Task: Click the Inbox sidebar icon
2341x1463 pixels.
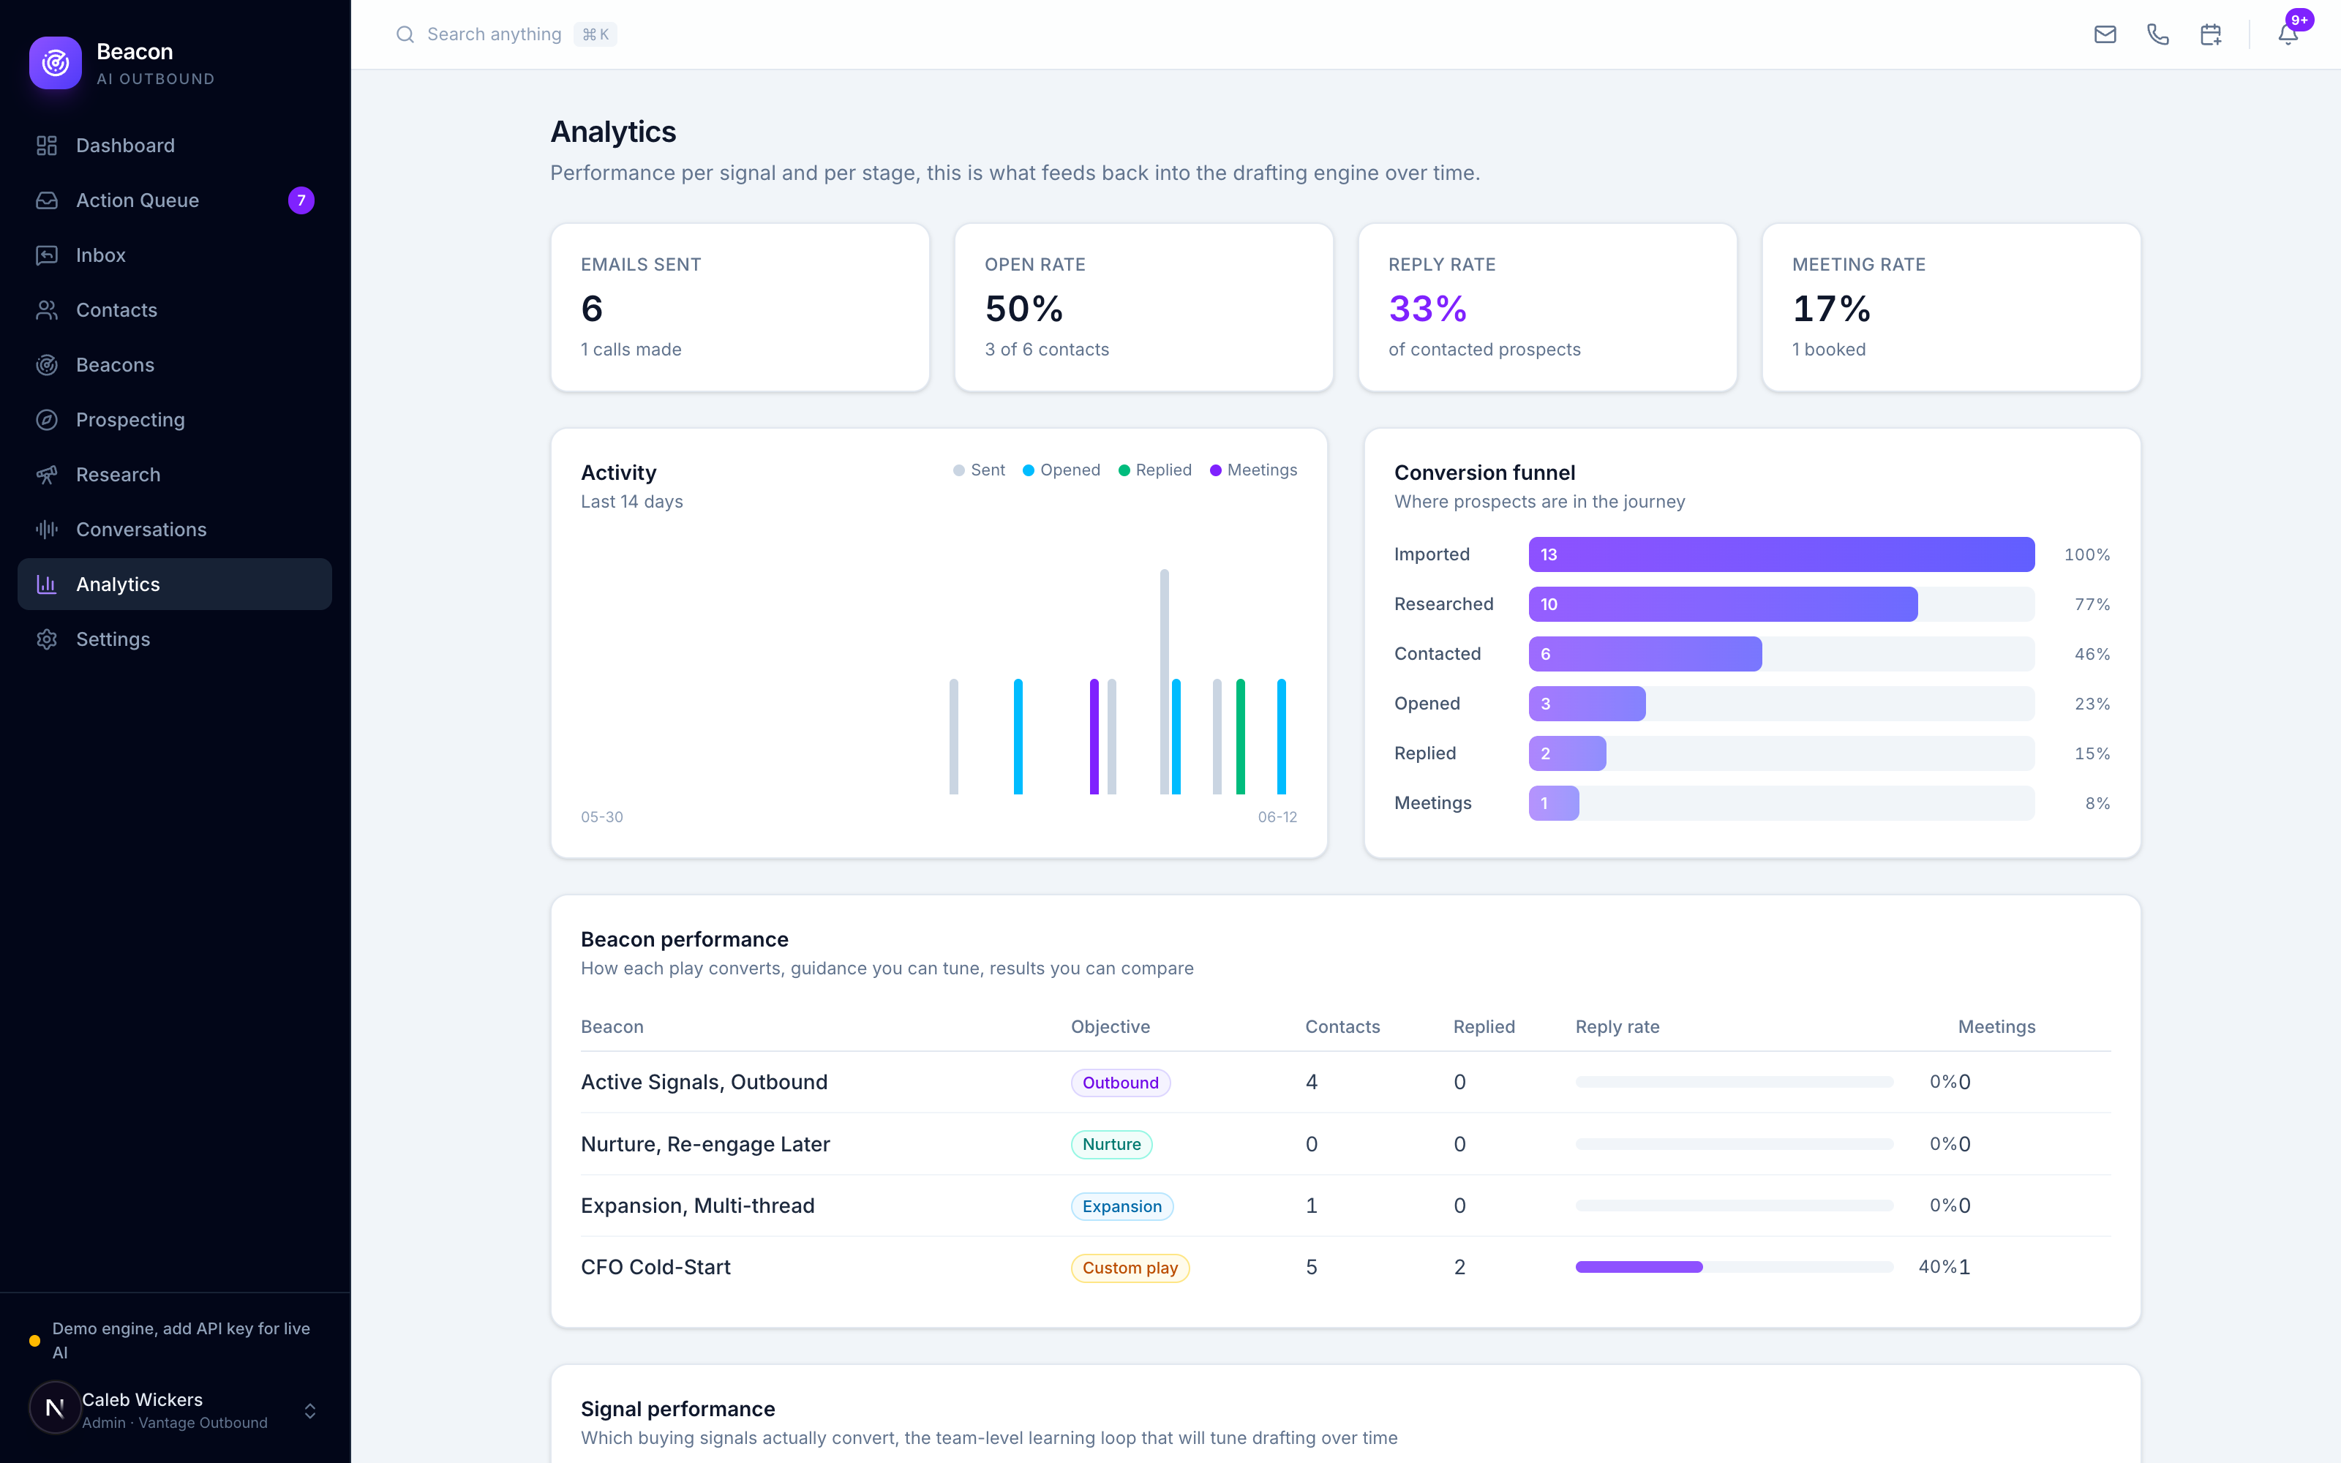Action: (46, 255)
